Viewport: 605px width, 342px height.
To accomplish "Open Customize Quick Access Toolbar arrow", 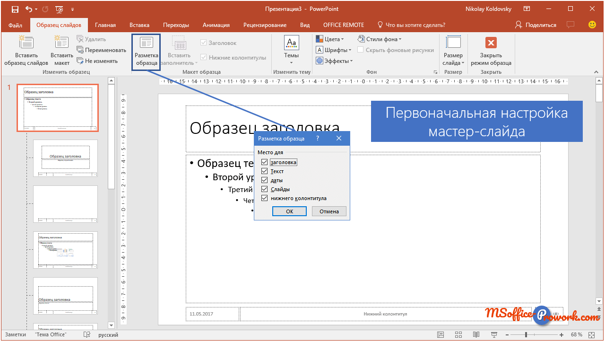I will [x=72, y=9].
